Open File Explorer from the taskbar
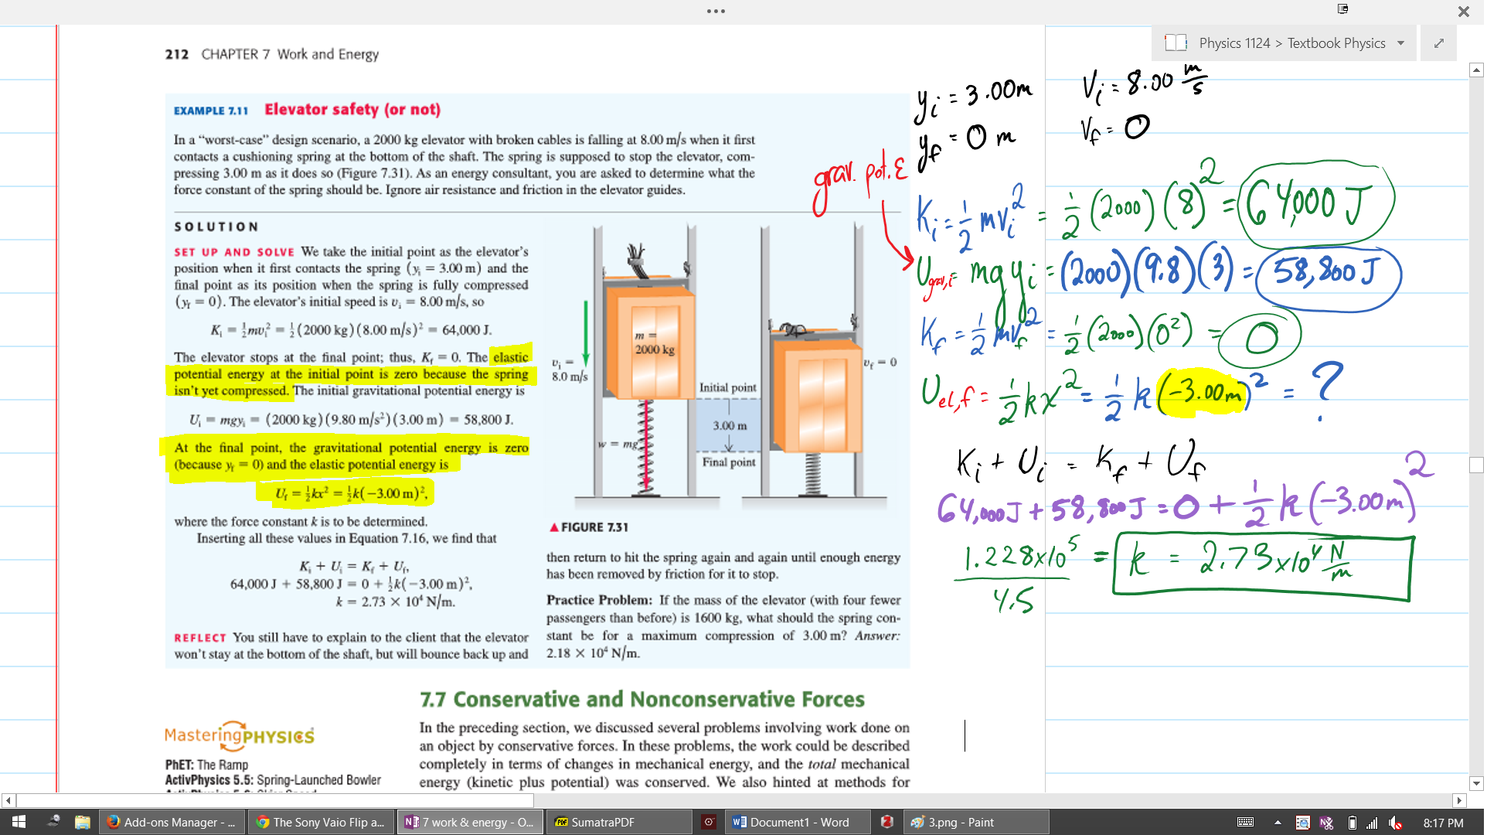This screenshot has width=1487, height=835. point(83,822)
